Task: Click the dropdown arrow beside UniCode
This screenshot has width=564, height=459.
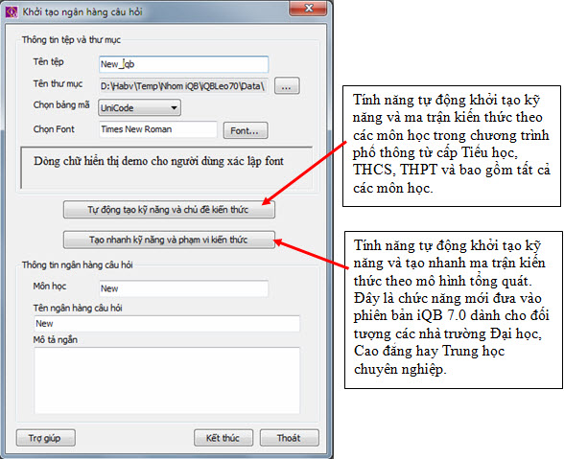Action: pos(175,108)
